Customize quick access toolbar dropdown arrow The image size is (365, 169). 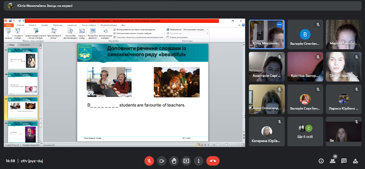coord(24,21)
